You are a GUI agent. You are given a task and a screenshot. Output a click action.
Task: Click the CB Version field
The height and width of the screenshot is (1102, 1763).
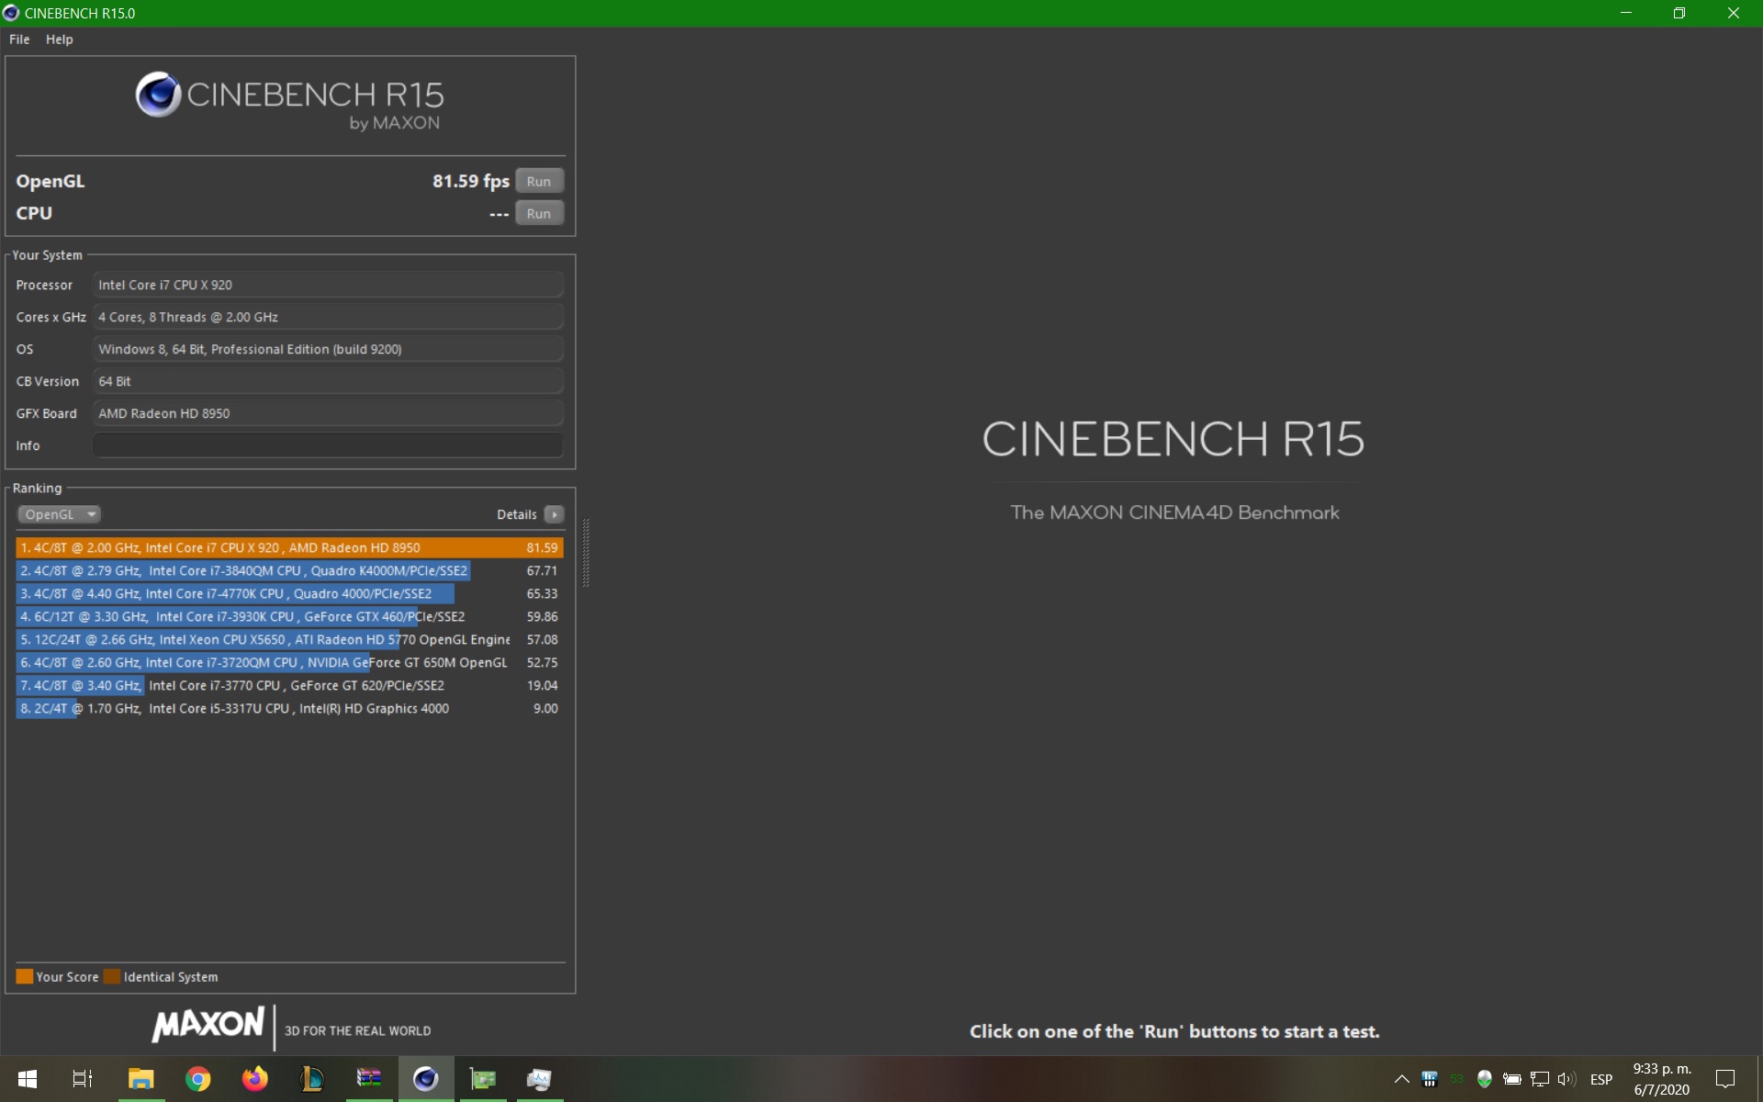pos(328,381)
